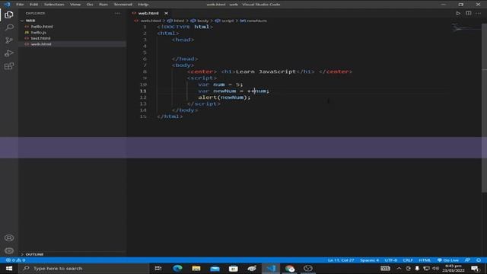Viewport: 487px width, 274px height.
Task: Click Ln 11, Col 27 to go to line
Action: click(x=341, y=260)
